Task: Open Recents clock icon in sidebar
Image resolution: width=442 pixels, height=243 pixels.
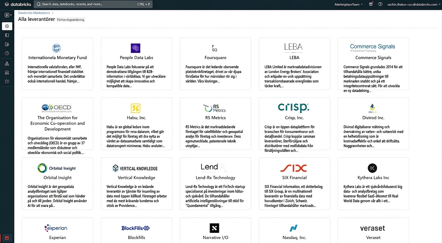Action: click(x=7, y=53)
